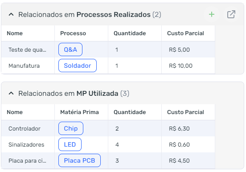Select the Sinalizadores row name
The image size is (246, 172).
(x=26, y=144)
